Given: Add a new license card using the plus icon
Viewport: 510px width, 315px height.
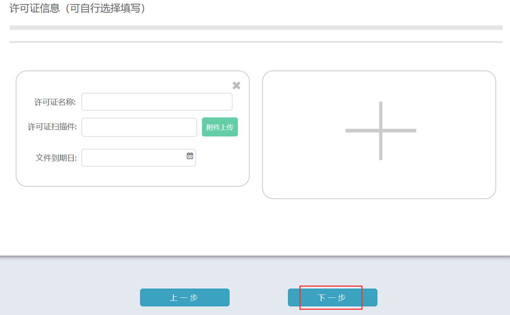Looking at the screenshot, I should point(380,131).
